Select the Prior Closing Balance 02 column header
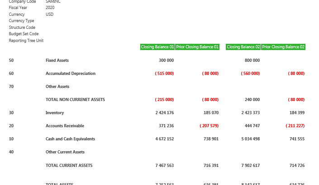 tap(283, 47)
